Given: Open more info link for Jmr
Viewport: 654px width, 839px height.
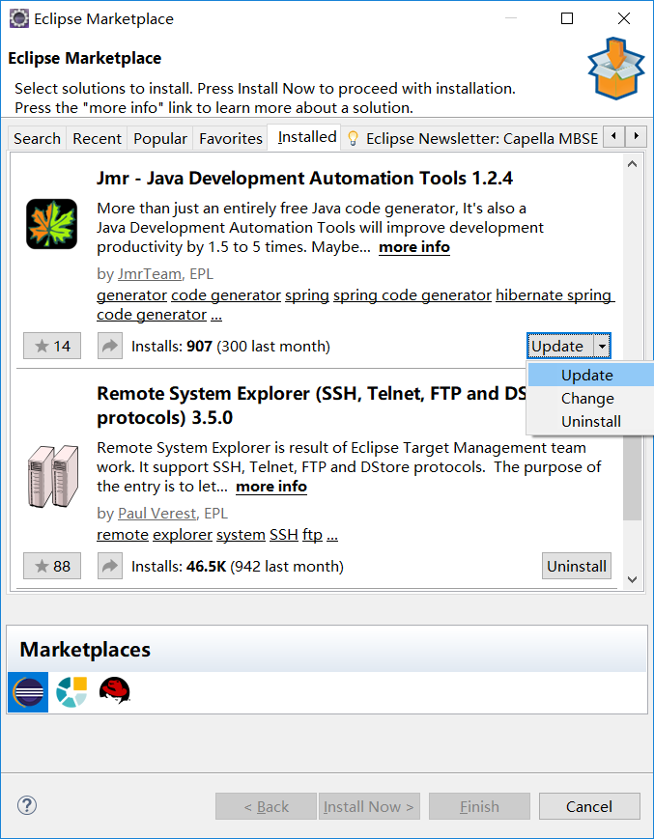Looking at the screenshot, I should (x=414, y=247).
